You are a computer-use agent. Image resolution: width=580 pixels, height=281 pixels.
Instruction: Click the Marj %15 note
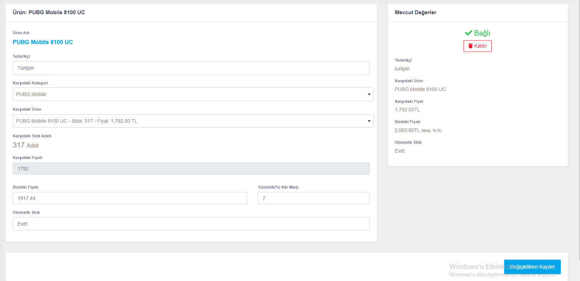432,131
